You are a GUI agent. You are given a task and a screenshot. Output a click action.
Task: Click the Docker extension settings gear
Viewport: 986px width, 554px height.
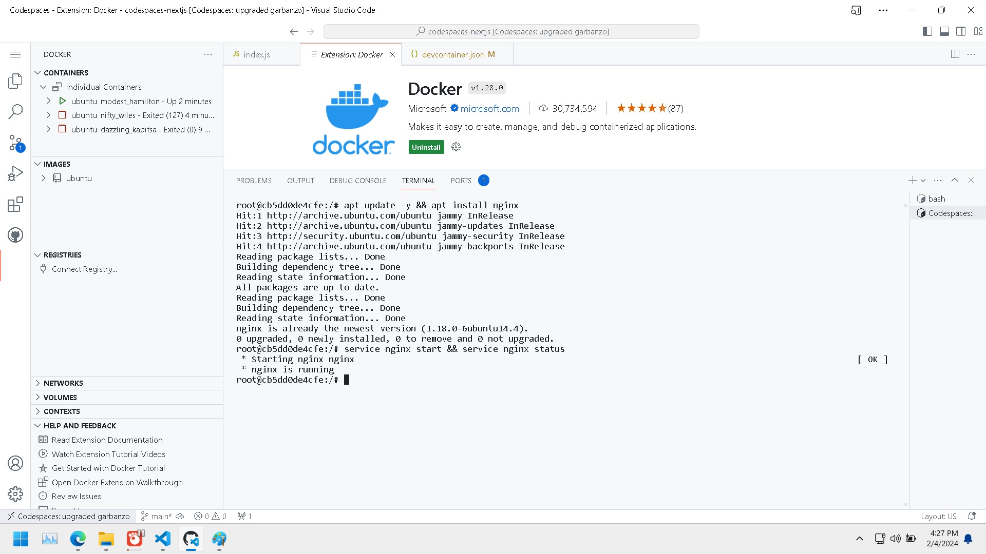(456, 147)
